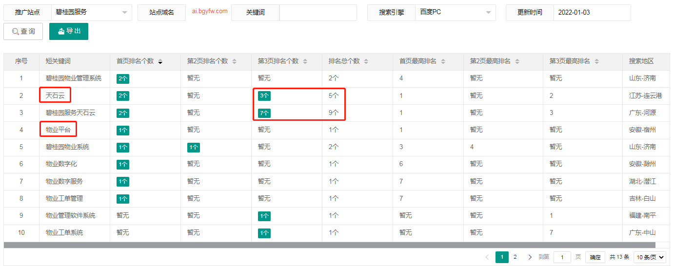Image resolution: width=674 pixels, height=266 pixels.
Task: Click 广东-中山 region cell
Action: 642,232
